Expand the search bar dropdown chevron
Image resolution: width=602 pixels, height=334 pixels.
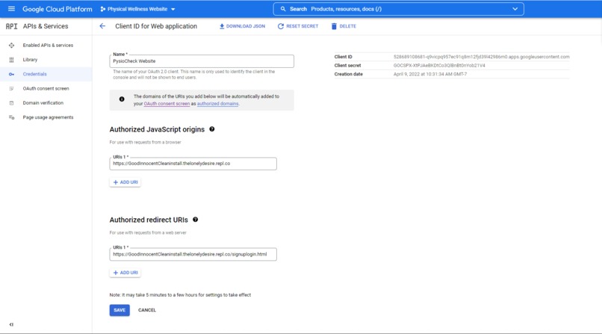click(515, 9)
